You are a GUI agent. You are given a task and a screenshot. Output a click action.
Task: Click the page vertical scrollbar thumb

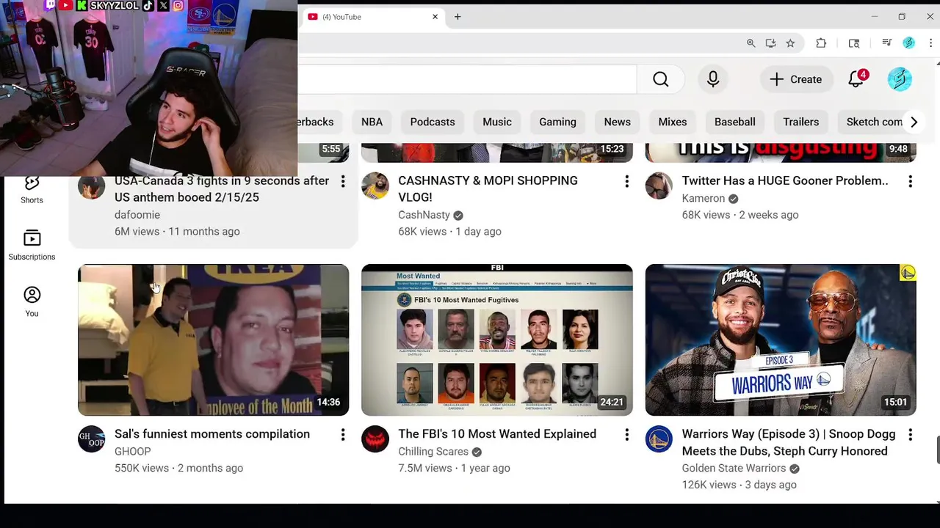[x=938, y=450]
